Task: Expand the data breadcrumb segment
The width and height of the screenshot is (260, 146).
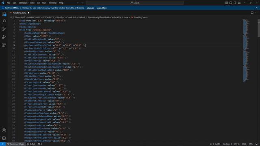Action: (x=126, y=17)
